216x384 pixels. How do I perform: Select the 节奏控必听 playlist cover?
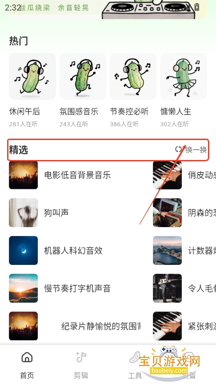point(133,76)
